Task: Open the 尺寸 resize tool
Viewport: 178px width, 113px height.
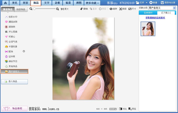Action: click(132, 9)
